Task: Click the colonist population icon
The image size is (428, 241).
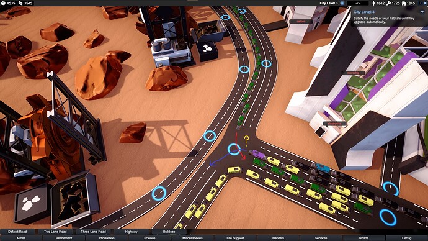Action: 373,3
